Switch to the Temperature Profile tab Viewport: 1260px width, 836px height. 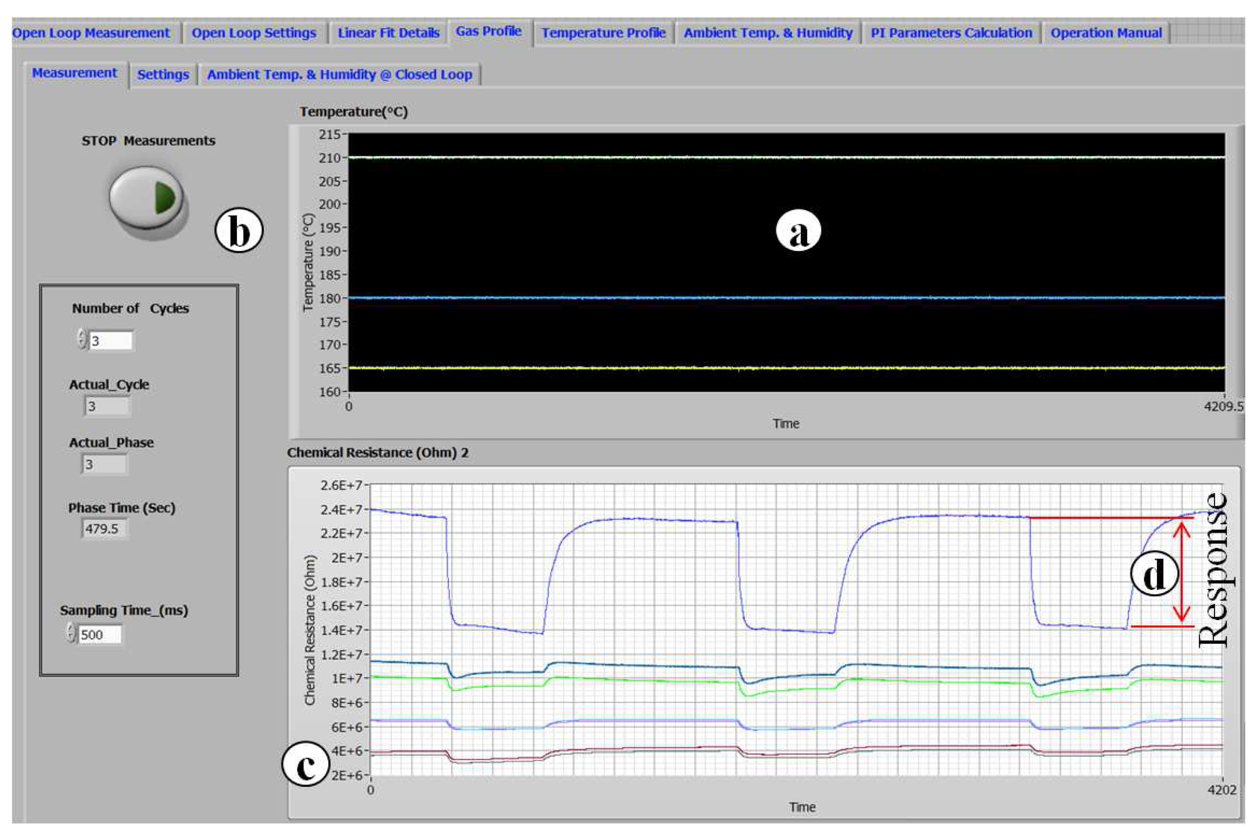(x=603, y=32)
